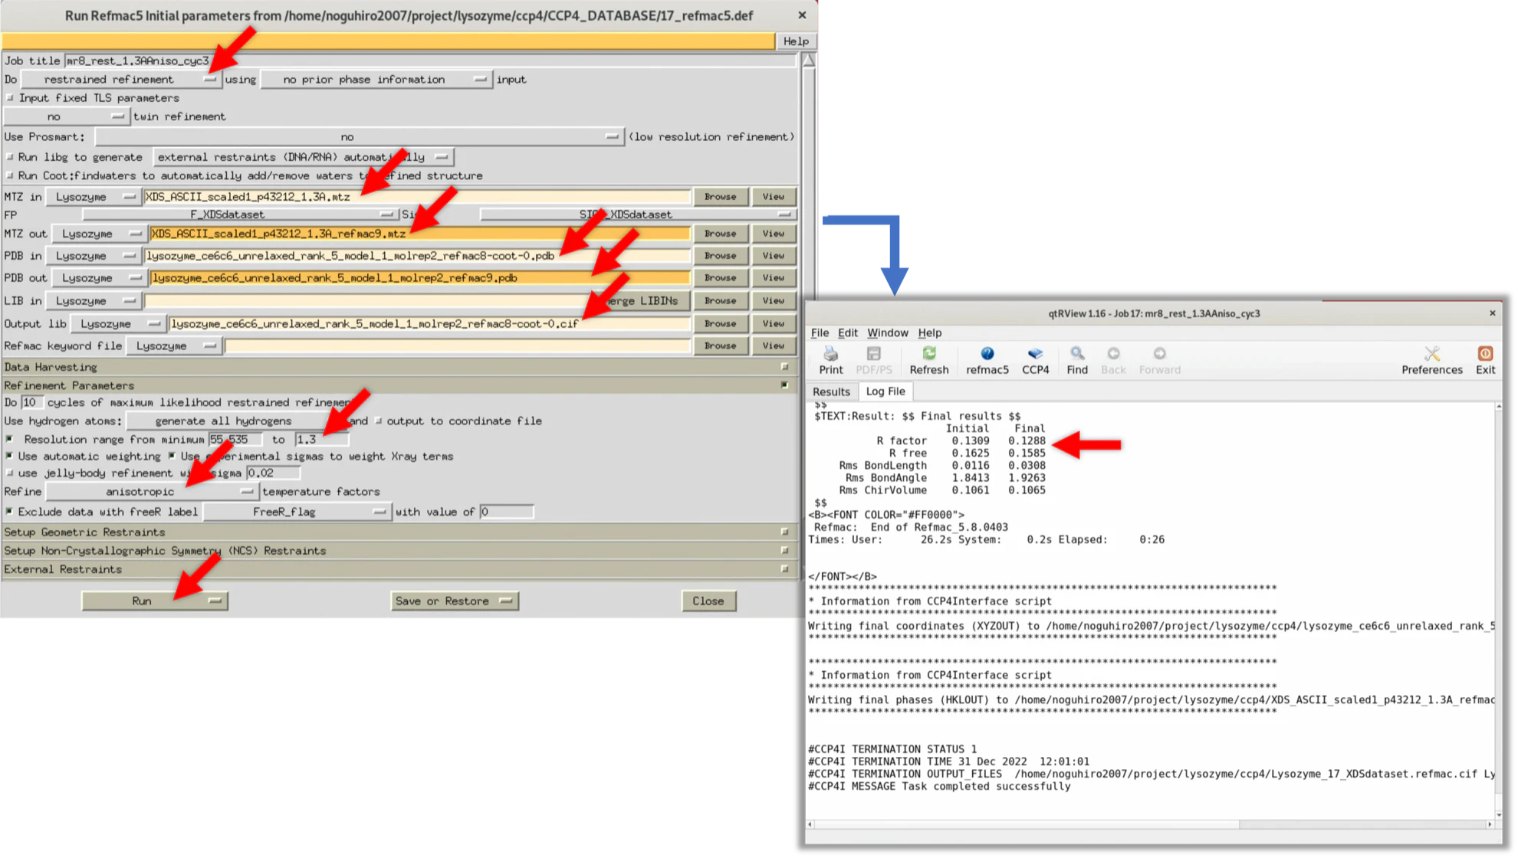1518x858 pixels.
Task: Toggle Use automatic weighting checkbox
Action: [x=10, y=456]
